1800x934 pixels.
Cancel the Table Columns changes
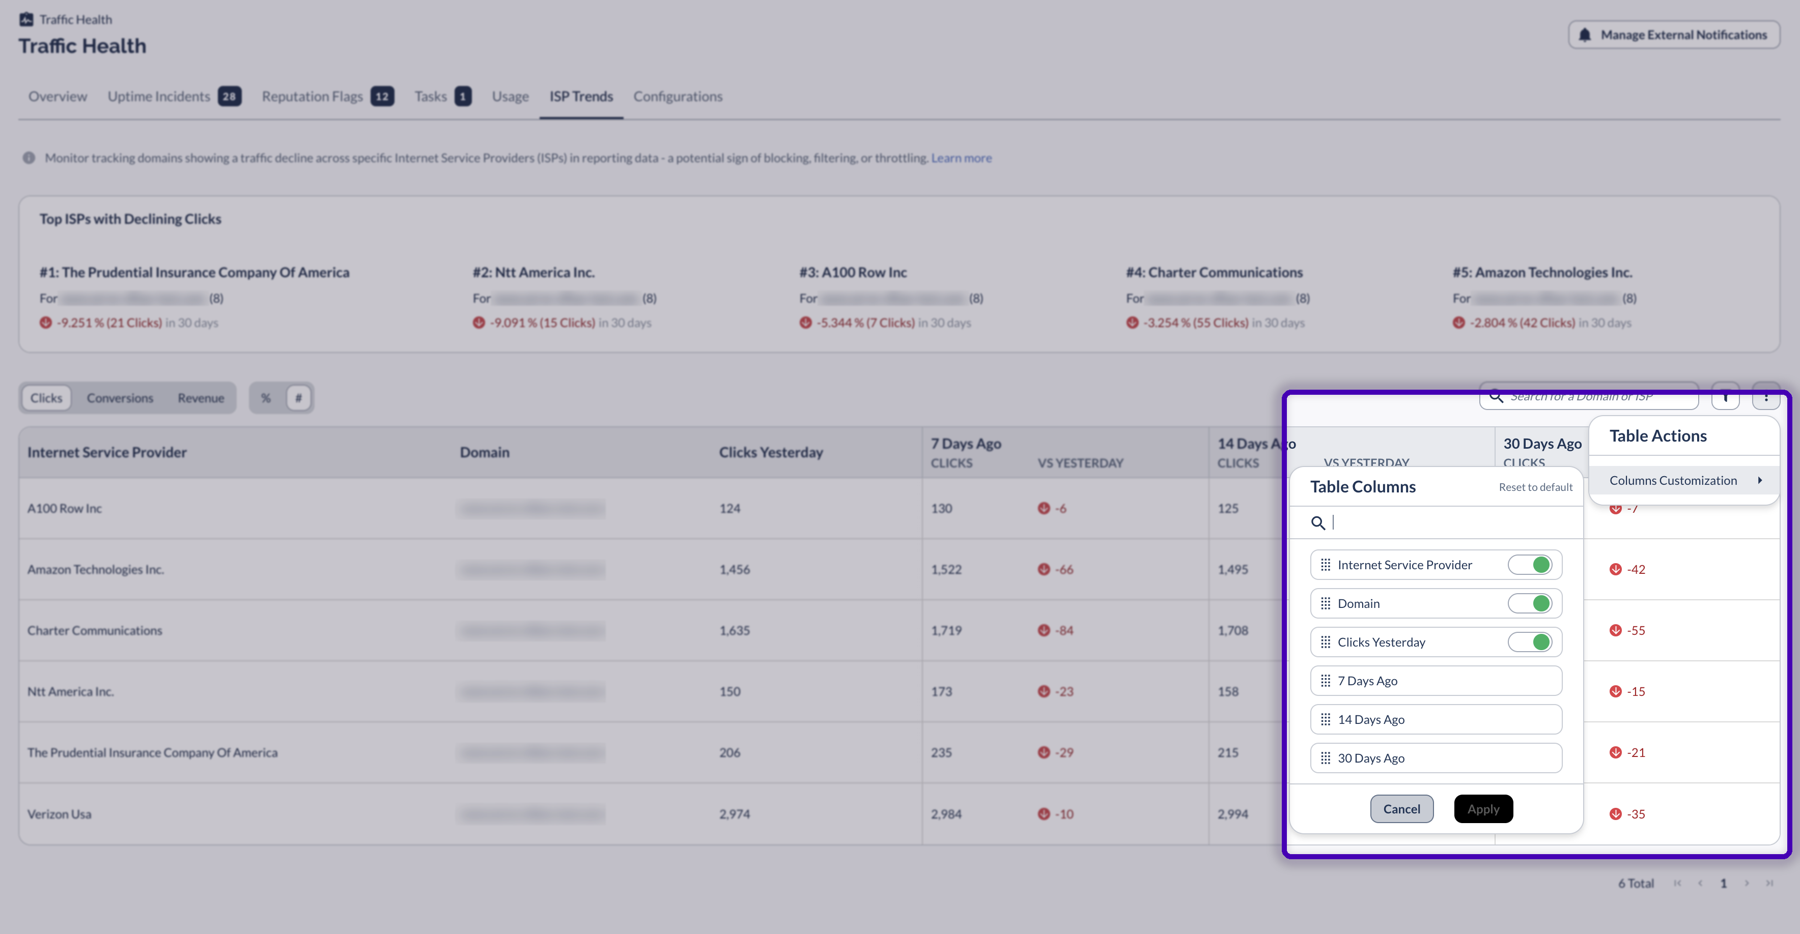[x=1401, y=809]
